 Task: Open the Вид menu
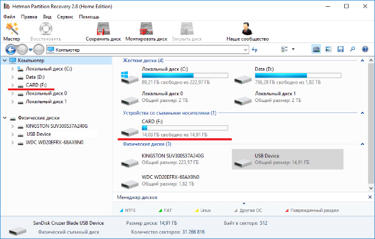pyautogui.click(x=47, y=17)
